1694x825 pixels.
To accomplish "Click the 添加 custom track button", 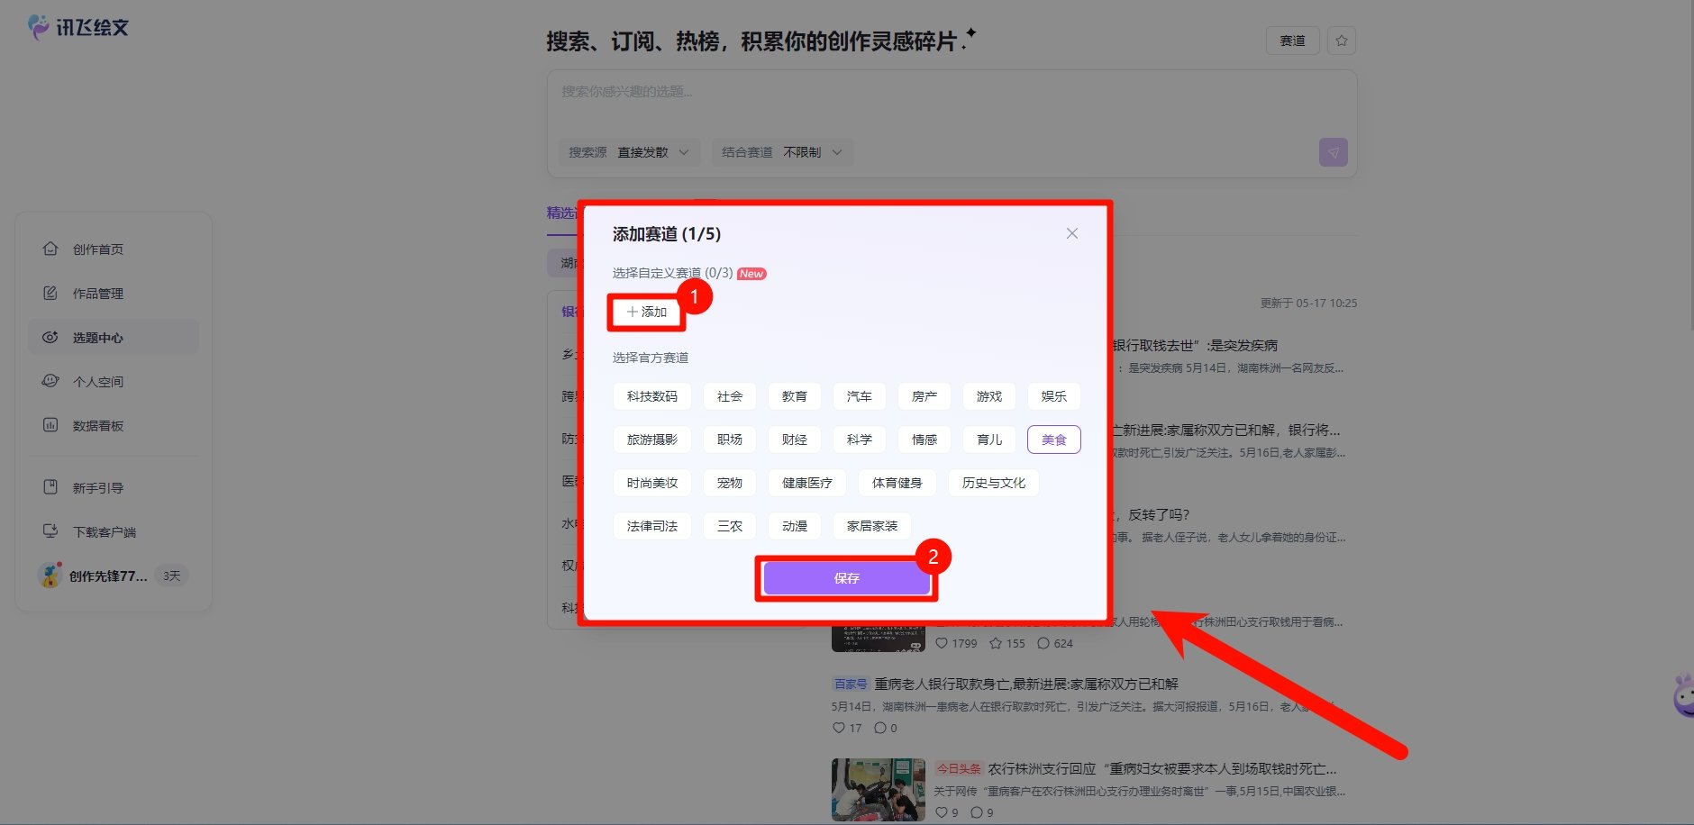I will coord(647,312).
